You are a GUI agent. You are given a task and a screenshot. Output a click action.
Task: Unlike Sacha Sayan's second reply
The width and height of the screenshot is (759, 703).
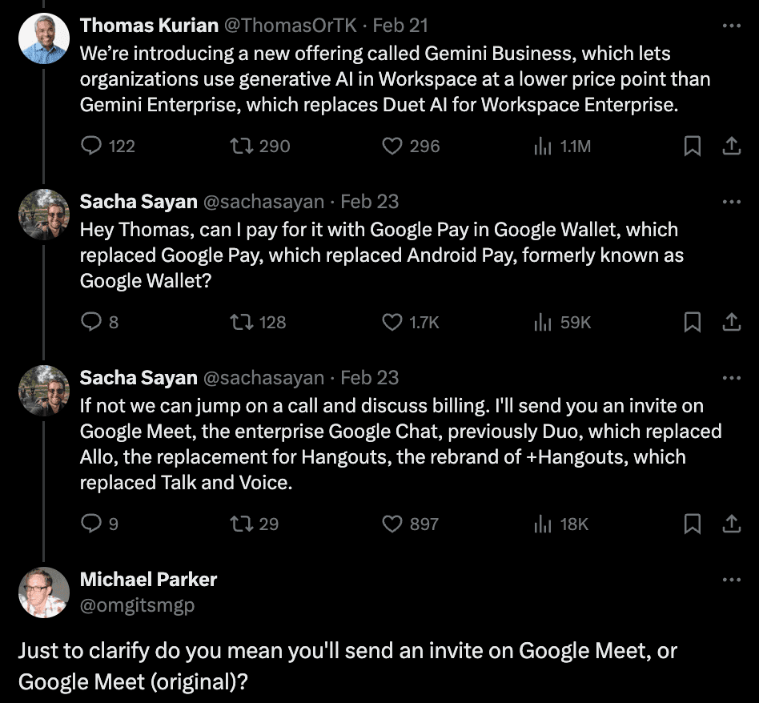[x=391, y=524]
